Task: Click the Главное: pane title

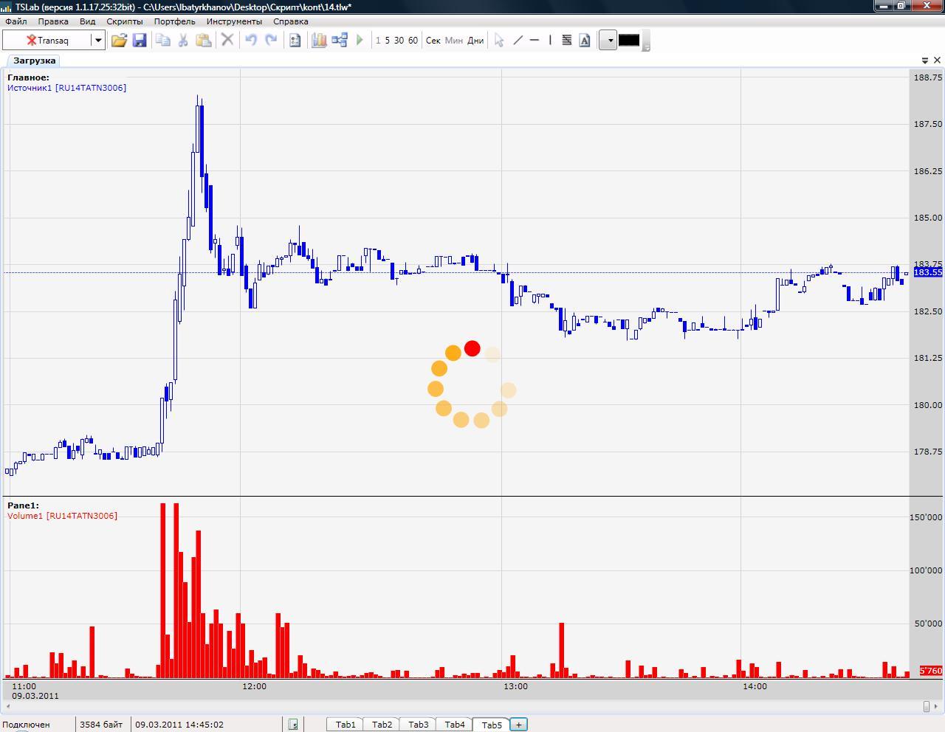Action: [x=28, y=77]
